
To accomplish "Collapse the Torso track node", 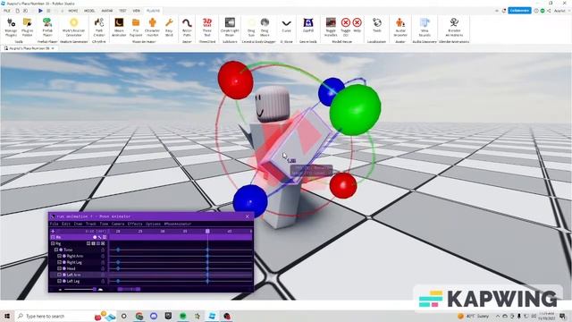I will coord(56,250).
